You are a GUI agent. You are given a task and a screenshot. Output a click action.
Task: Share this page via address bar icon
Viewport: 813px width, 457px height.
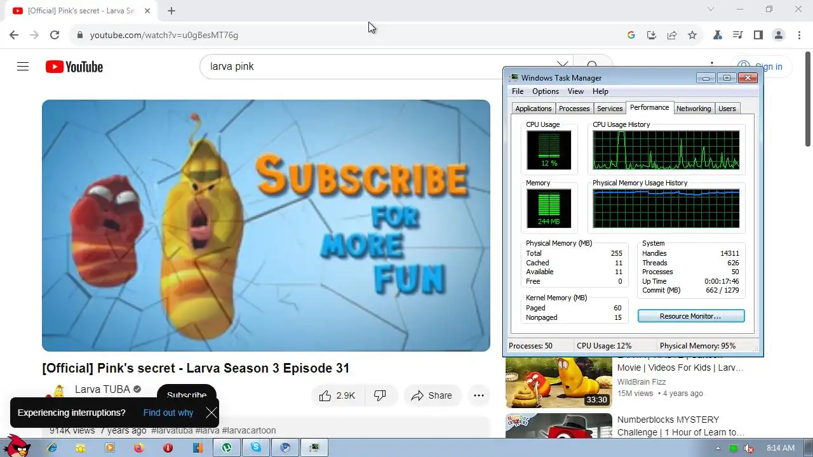pos(671,35)
